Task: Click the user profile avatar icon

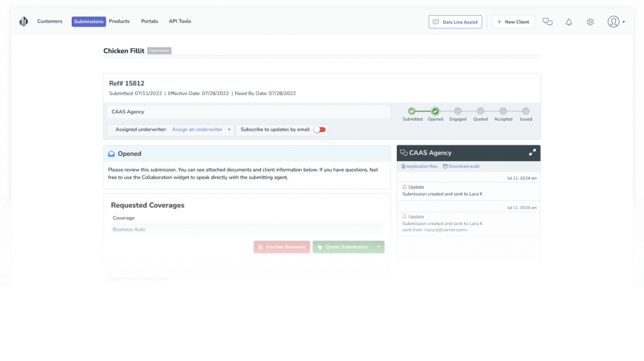Action: pyautogui.click(x=613, y=22)
